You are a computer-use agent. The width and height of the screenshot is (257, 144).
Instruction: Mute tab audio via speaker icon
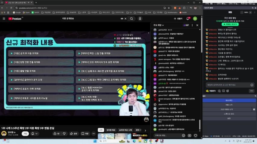click(x=29, y=3)
